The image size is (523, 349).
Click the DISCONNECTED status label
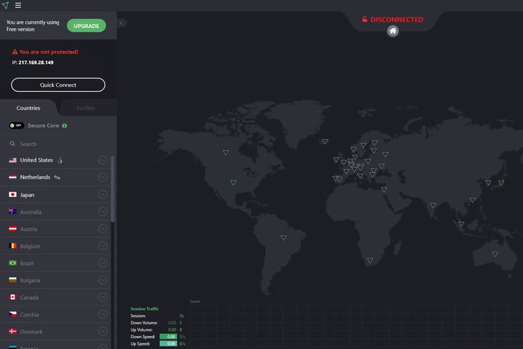click(397, 19)
